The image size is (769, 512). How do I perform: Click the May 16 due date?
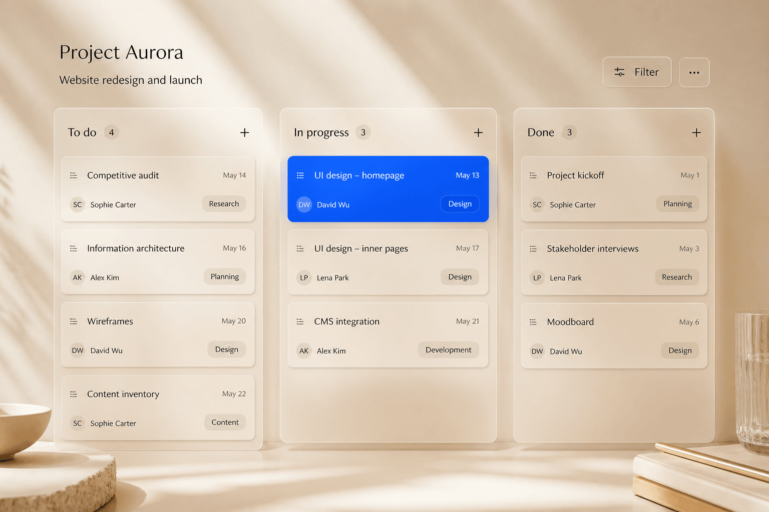[x=234, y=248]
